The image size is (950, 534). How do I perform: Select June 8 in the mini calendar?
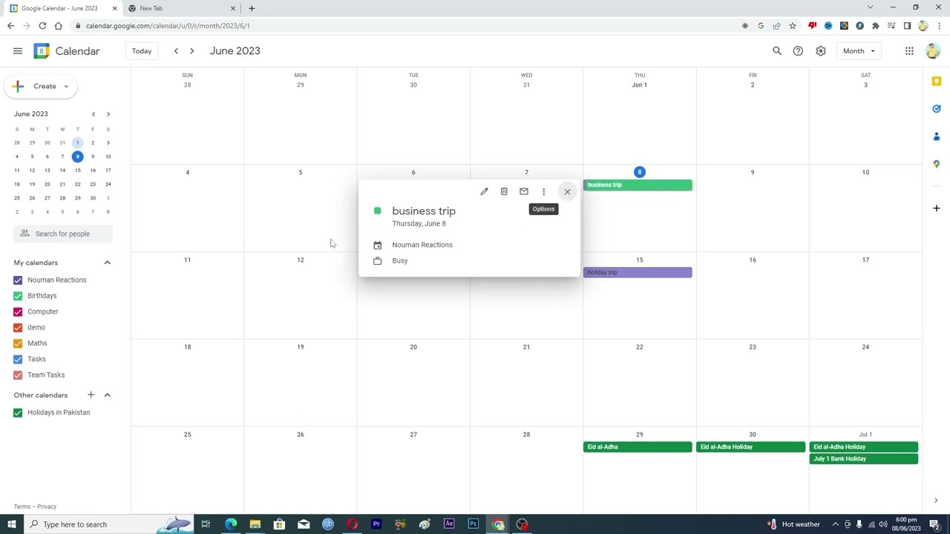point(77,156)
